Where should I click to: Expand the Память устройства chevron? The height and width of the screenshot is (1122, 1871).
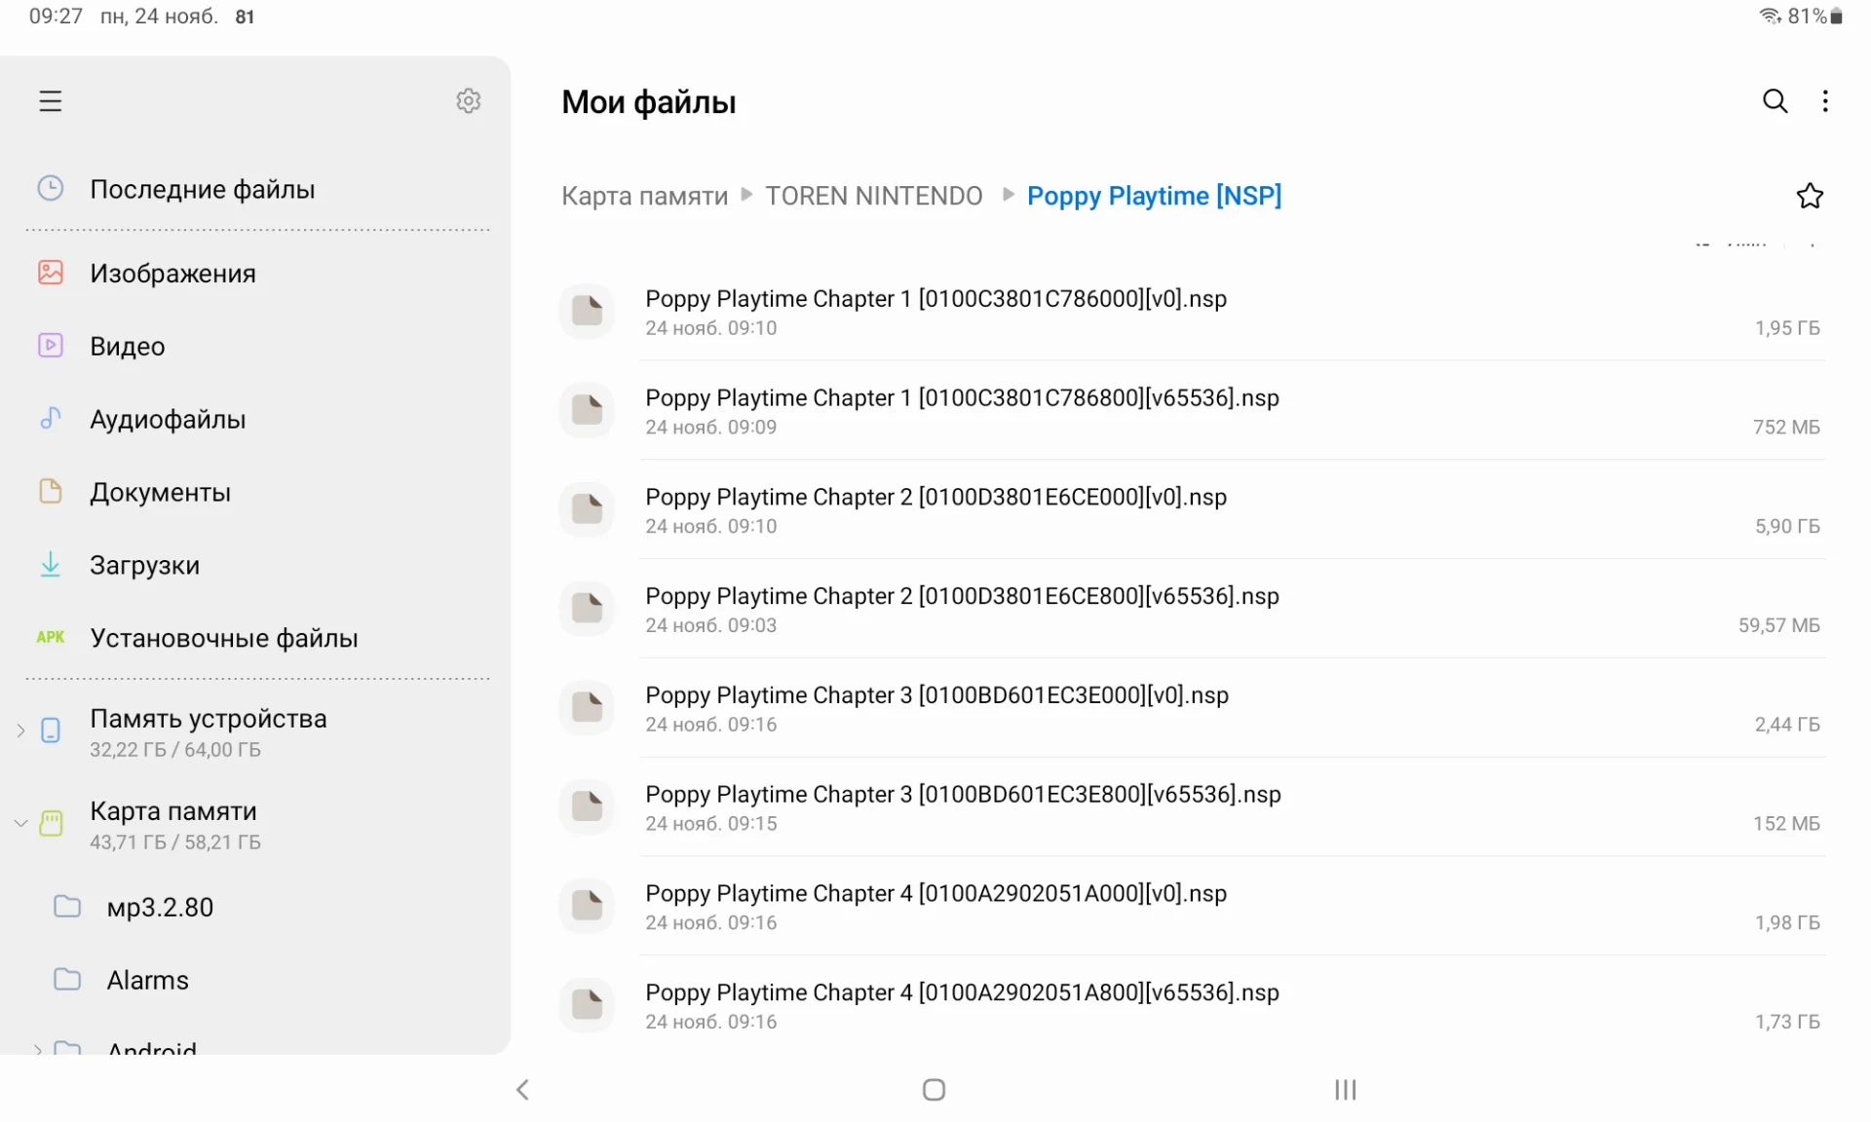click(20, 730)
